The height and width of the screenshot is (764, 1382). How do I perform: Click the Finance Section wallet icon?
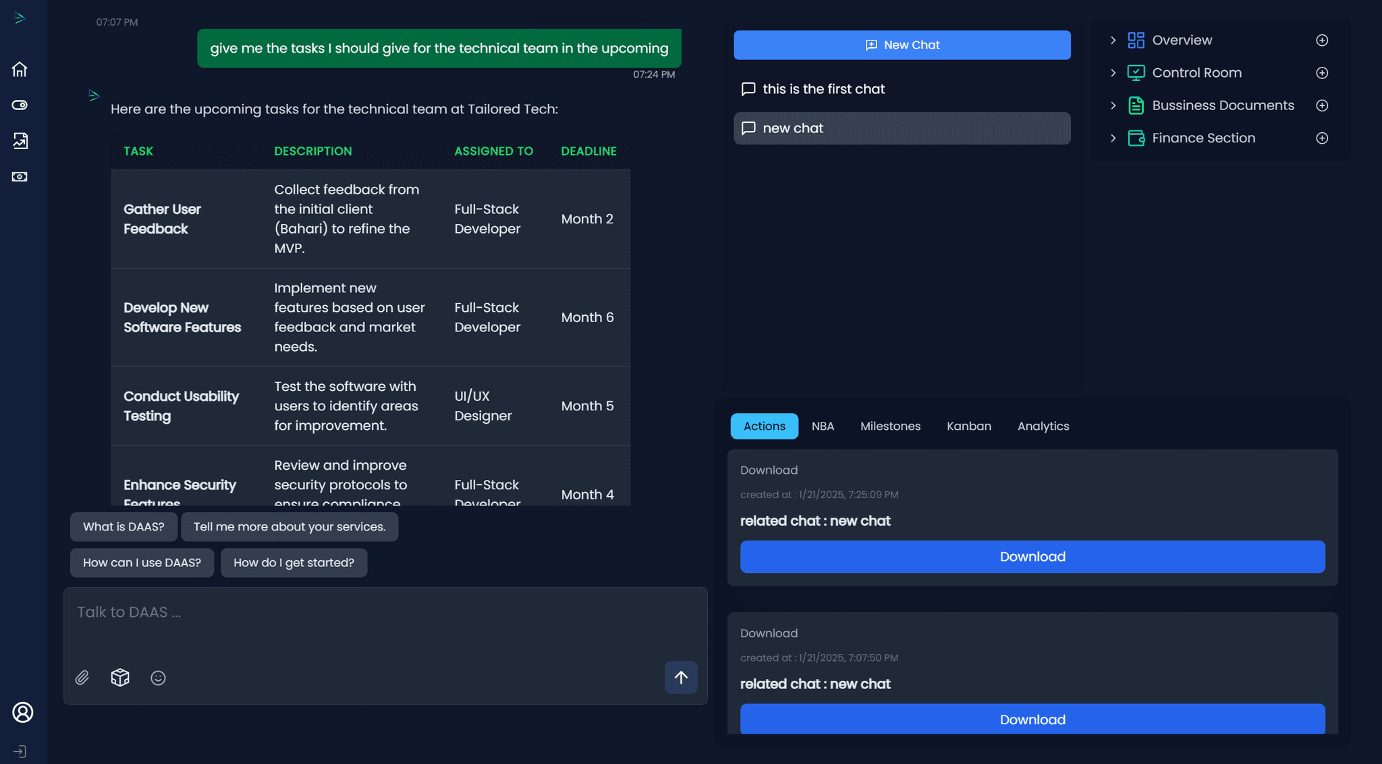pyautogui.click(x=1136, y=138)
